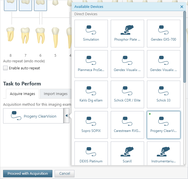Choose the Phosphor Plate device tile
The image size is (188, 179).
[x=127, y=34]
